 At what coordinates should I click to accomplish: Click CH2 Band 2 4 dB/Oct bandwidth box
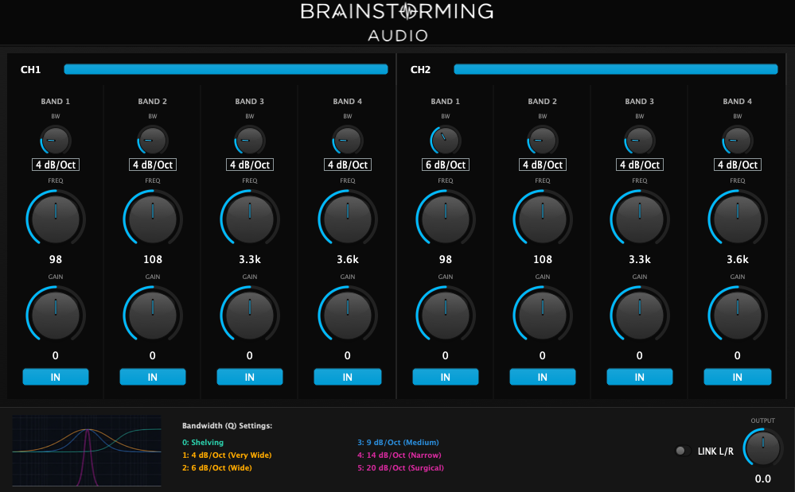coord(543,165)
